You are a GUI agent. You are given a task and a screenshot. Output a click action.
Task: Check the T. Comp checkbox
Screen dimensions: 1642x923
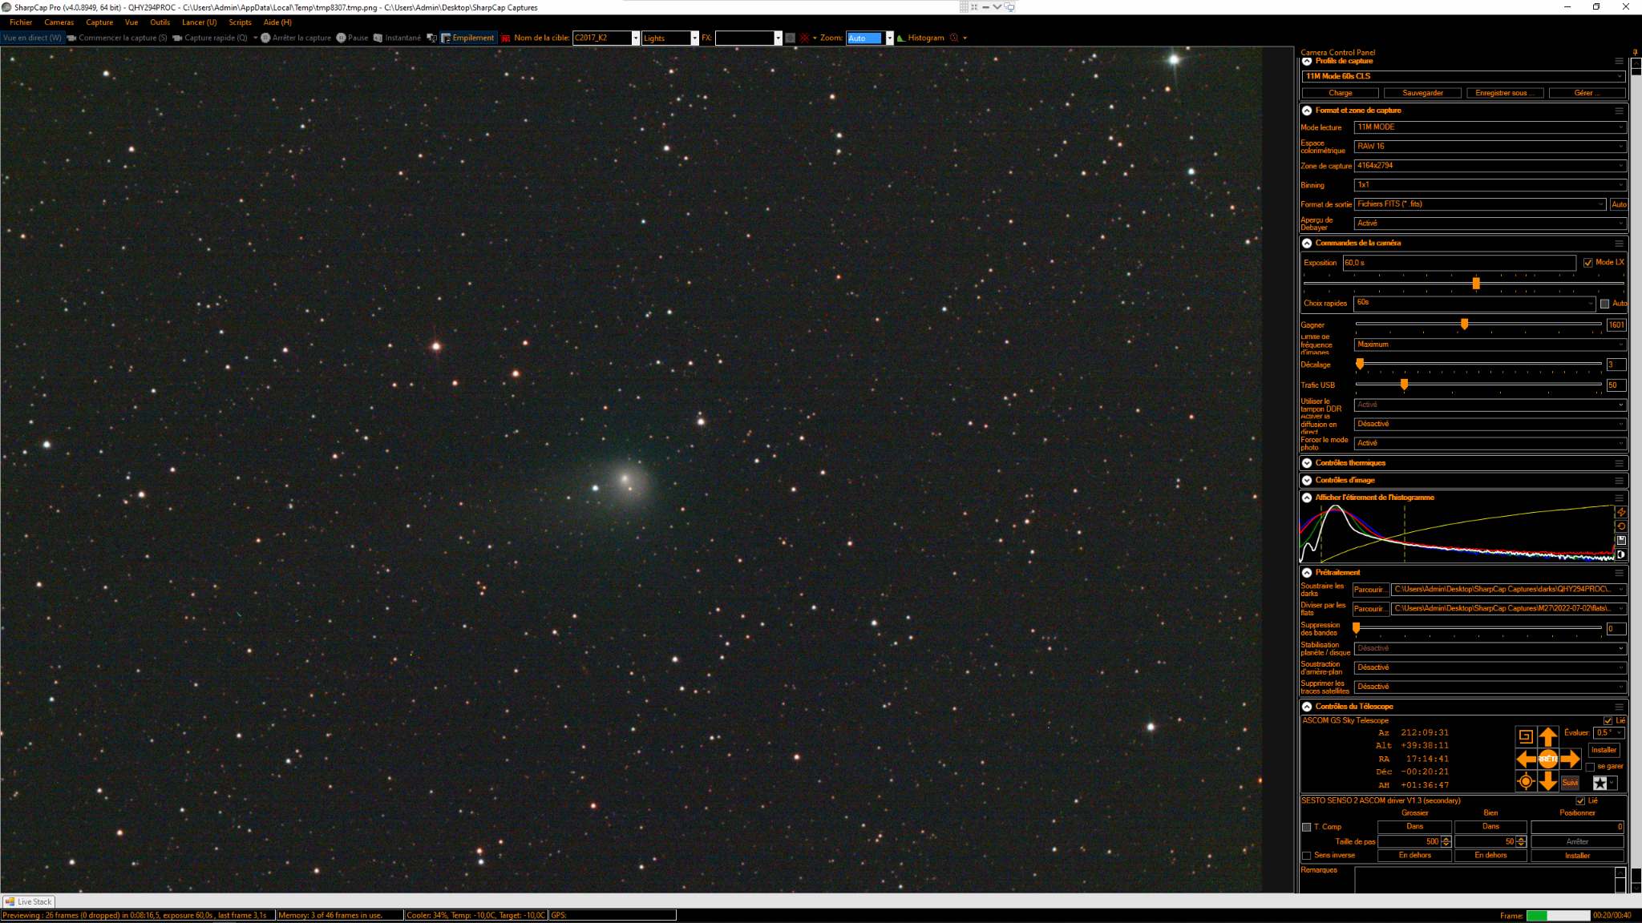[1306, 827]
